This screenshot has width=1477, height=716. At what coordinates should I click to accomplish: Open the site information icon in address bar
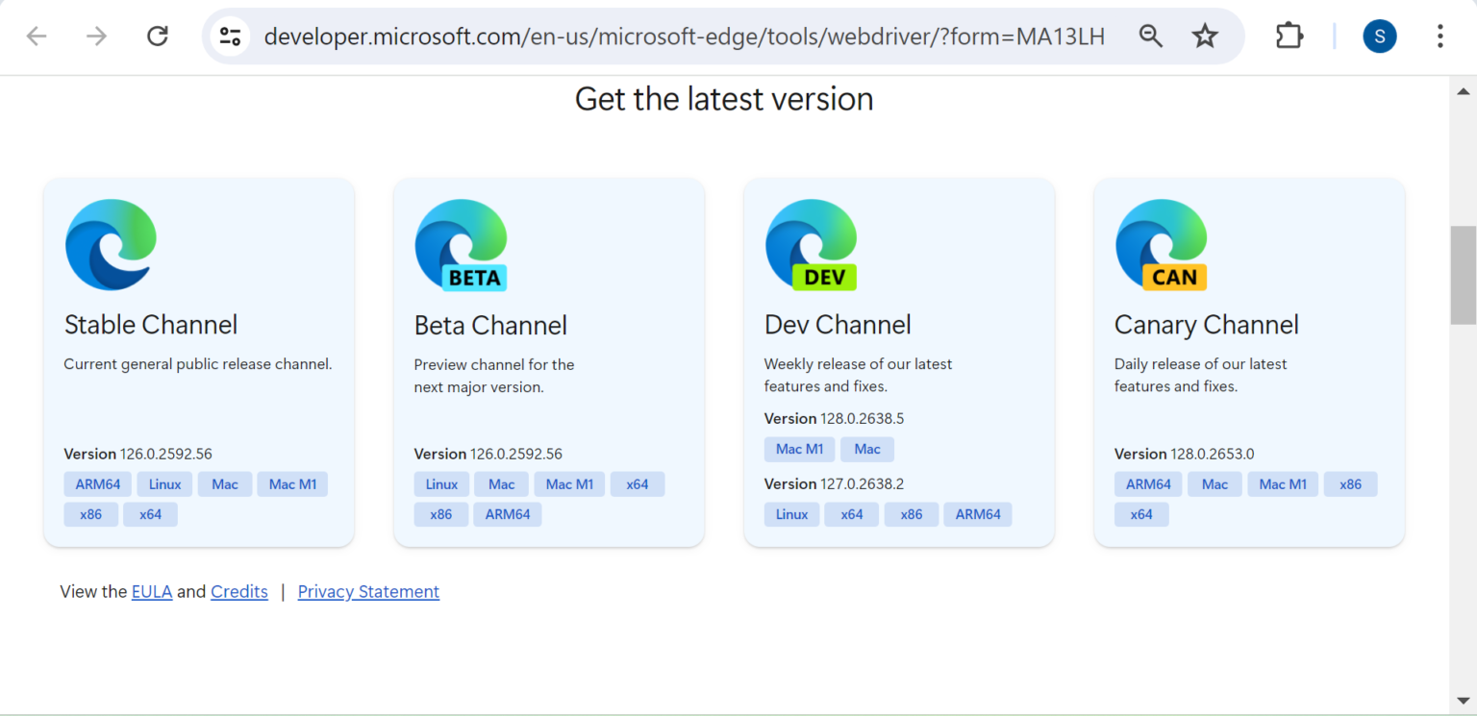click(230, 36)
